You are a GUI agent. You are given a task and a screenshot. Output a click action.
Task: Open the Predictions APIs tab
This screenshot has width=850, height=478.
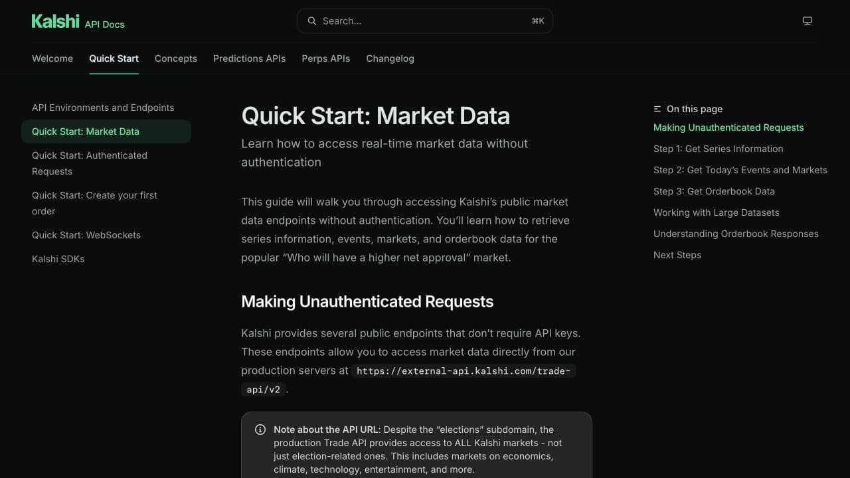[250, 58]
